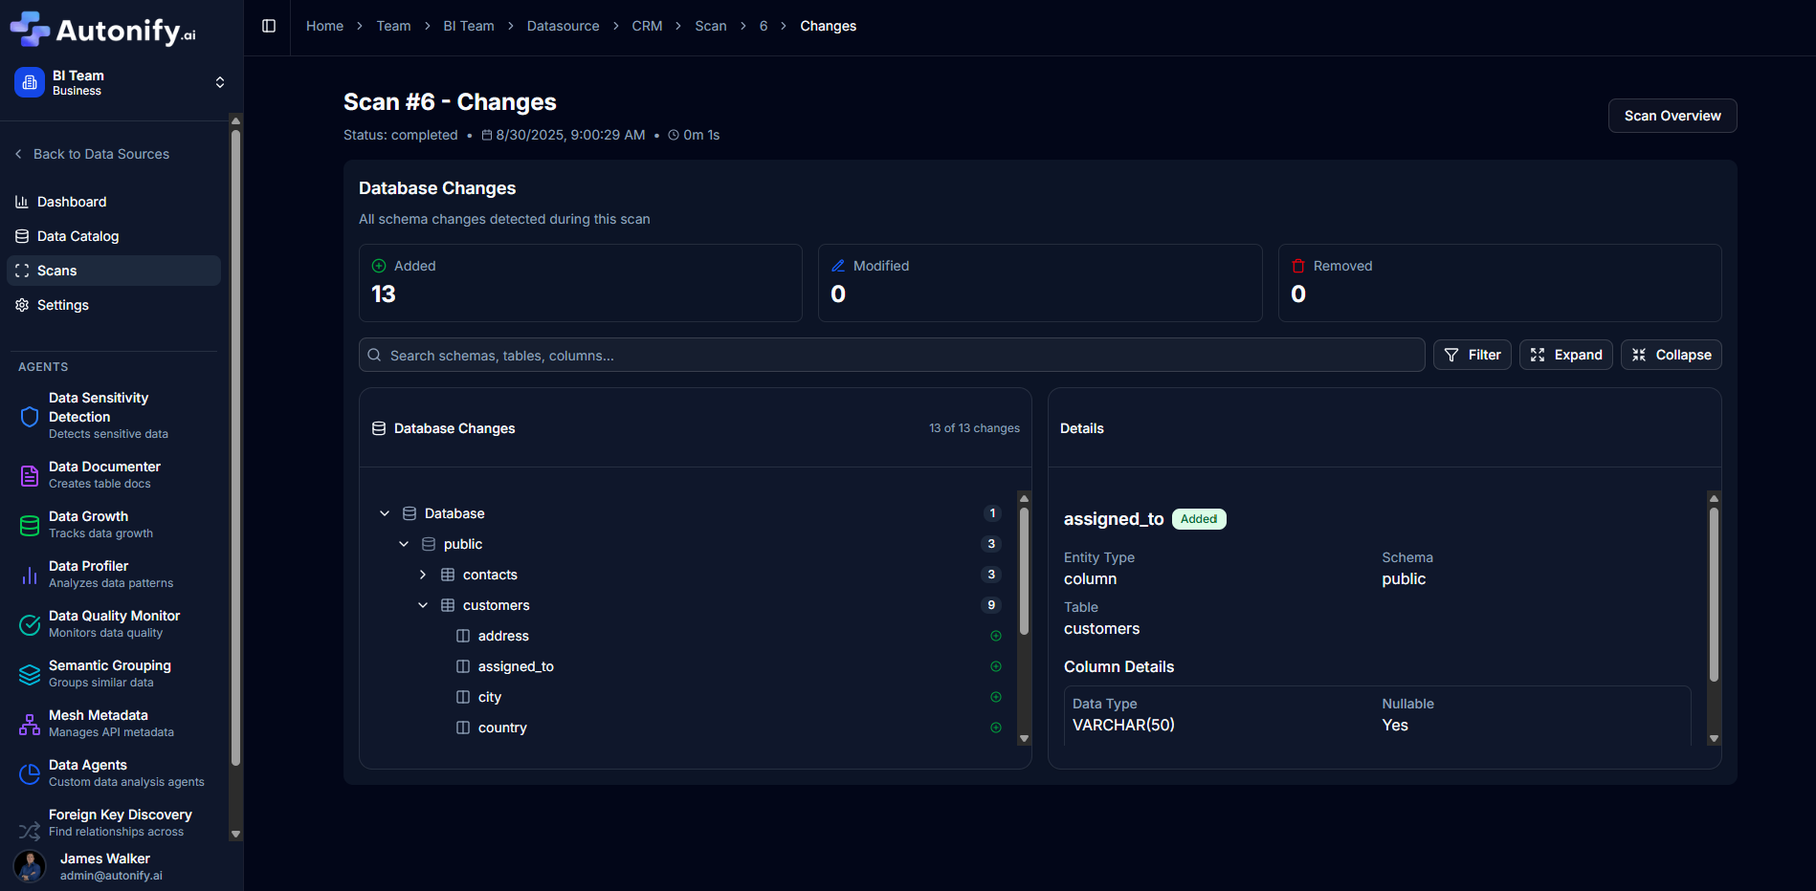Select the assigned_to column row

tap(730, 666)
